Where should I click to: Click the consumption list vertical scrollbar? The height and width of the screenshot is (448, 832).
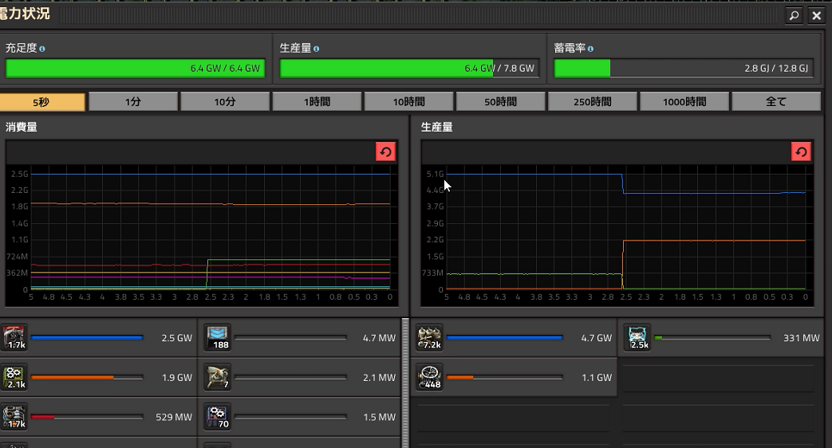[405, 383]
